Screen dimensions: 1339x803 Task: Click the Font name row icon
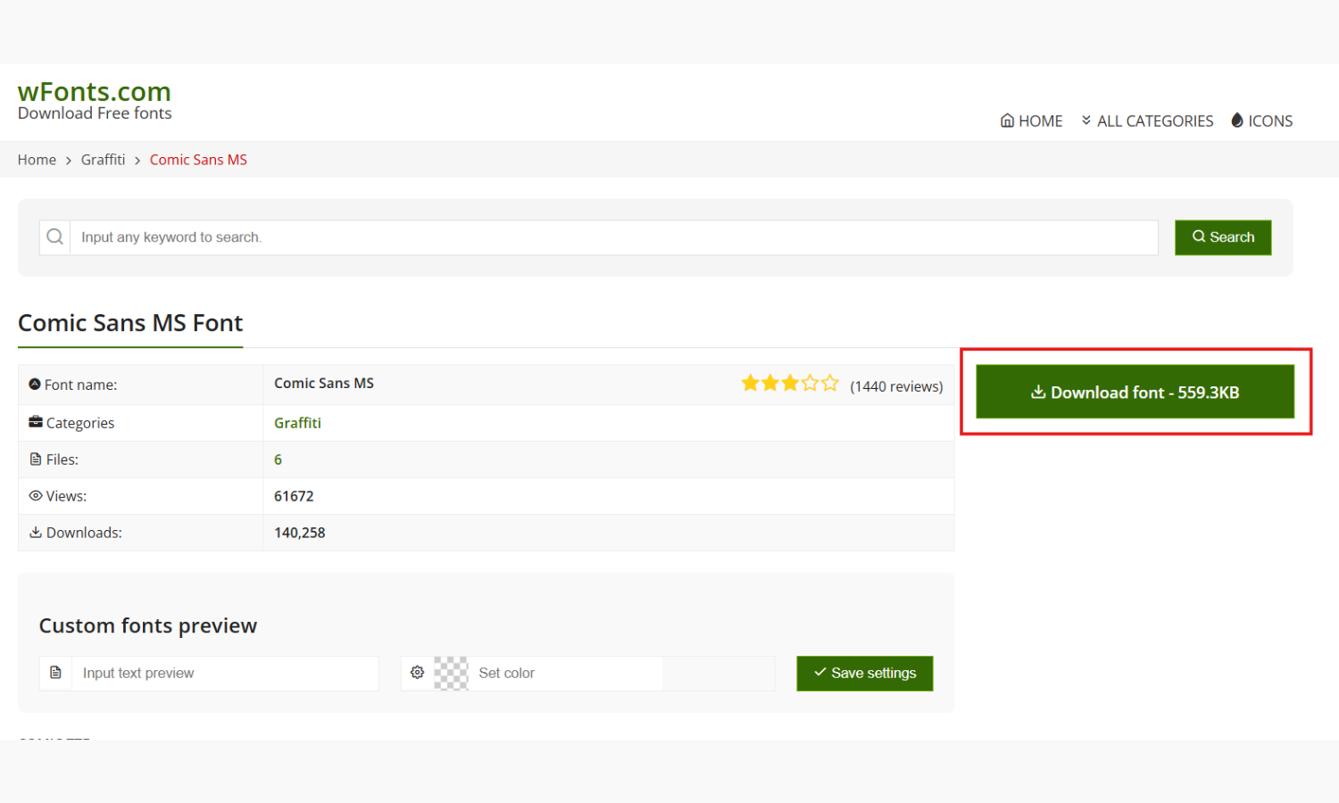(x=35, y=384)
